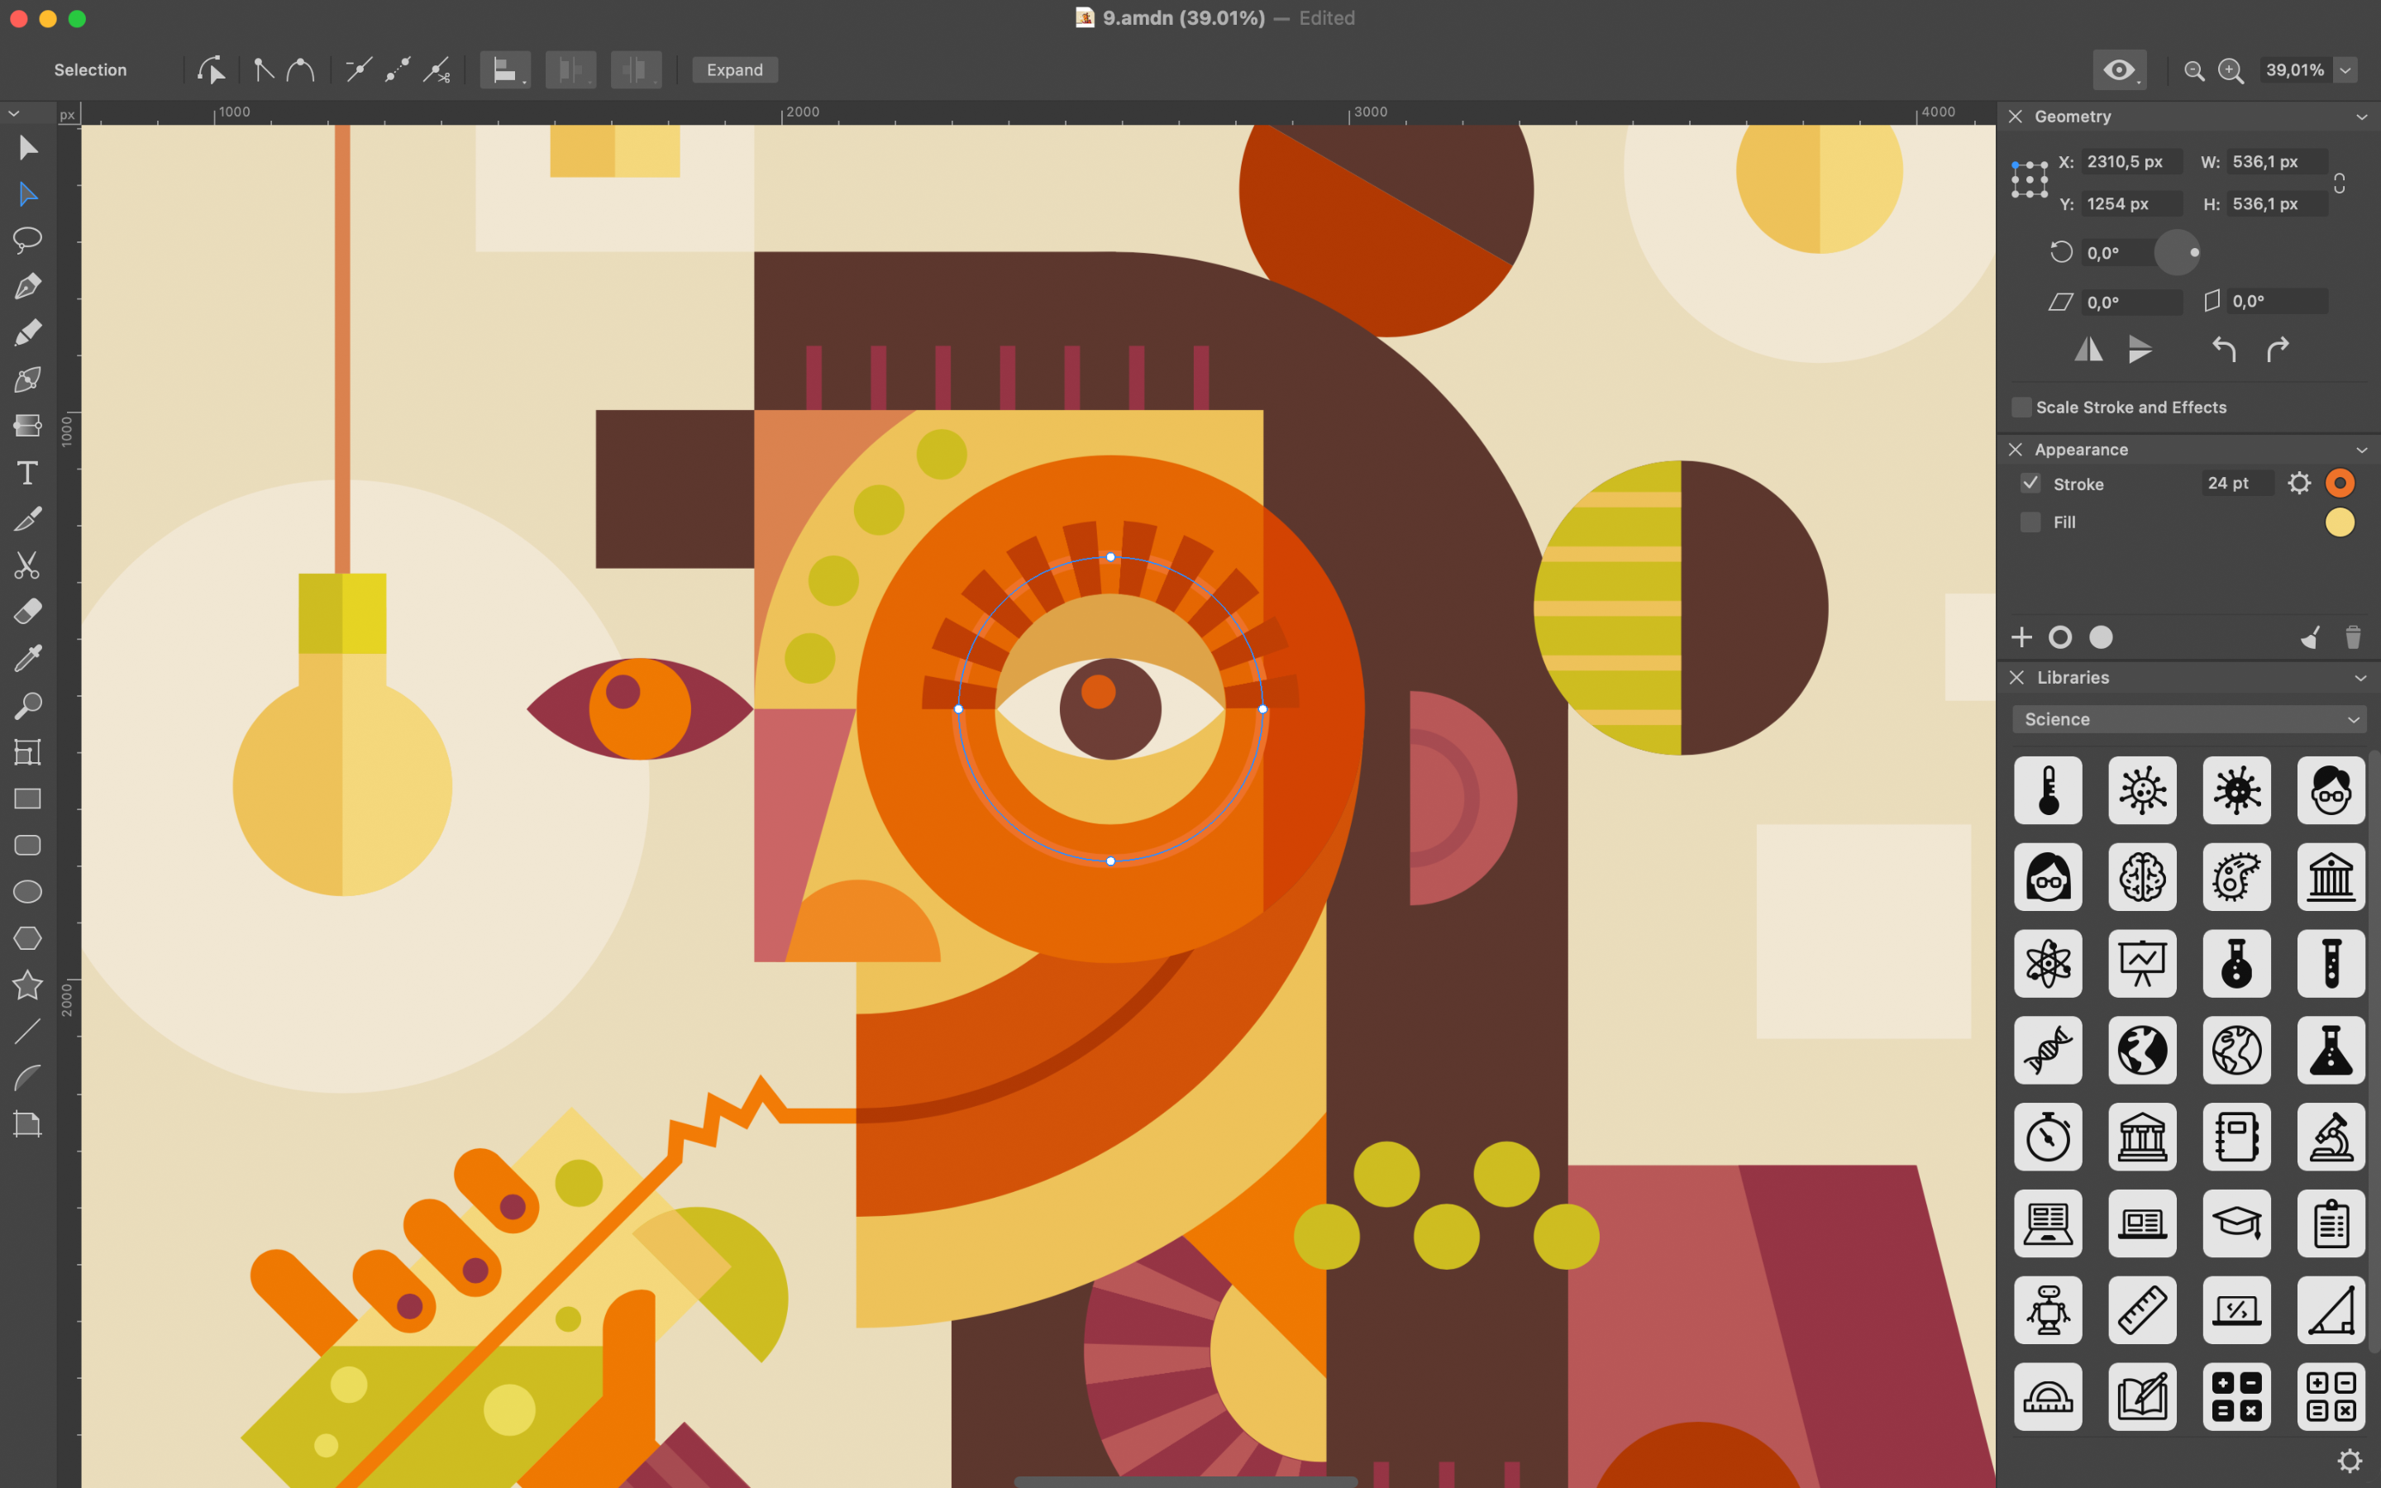Select the Pen tool
The image size is (2381, 1488).
(27, 286)
